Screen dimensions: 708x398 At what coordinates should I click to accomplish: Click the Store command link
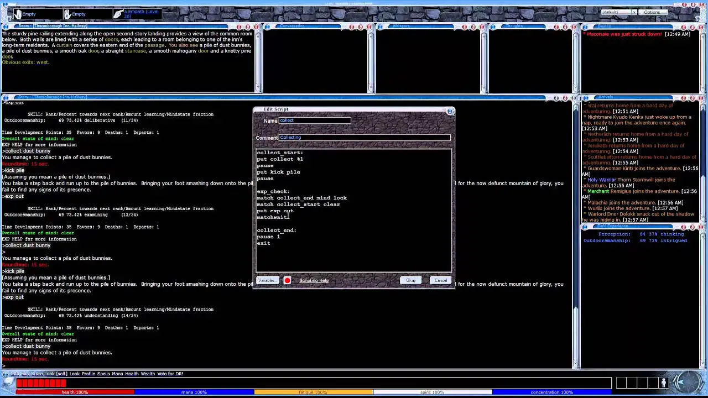pos(37,374)
